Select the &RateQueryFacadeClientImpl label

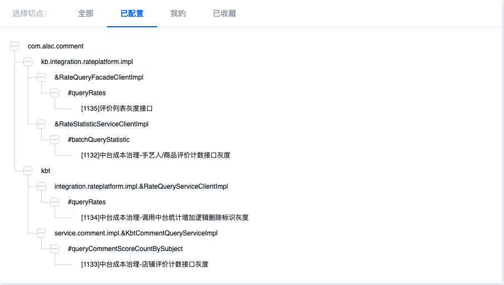tap(99, 77)
